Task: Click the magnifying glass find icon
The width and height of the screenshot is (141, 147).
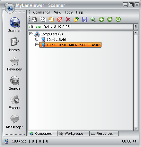Action: click(x=93, y=19)
